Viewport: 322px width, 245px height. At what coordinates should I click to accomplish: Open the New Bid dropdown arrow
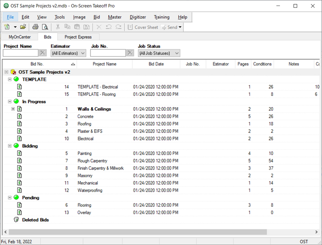(15, 27)
